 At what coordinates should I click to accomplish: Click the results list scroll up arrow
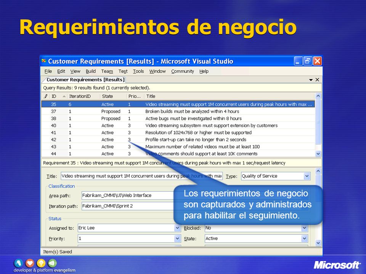tap(318, 96)
